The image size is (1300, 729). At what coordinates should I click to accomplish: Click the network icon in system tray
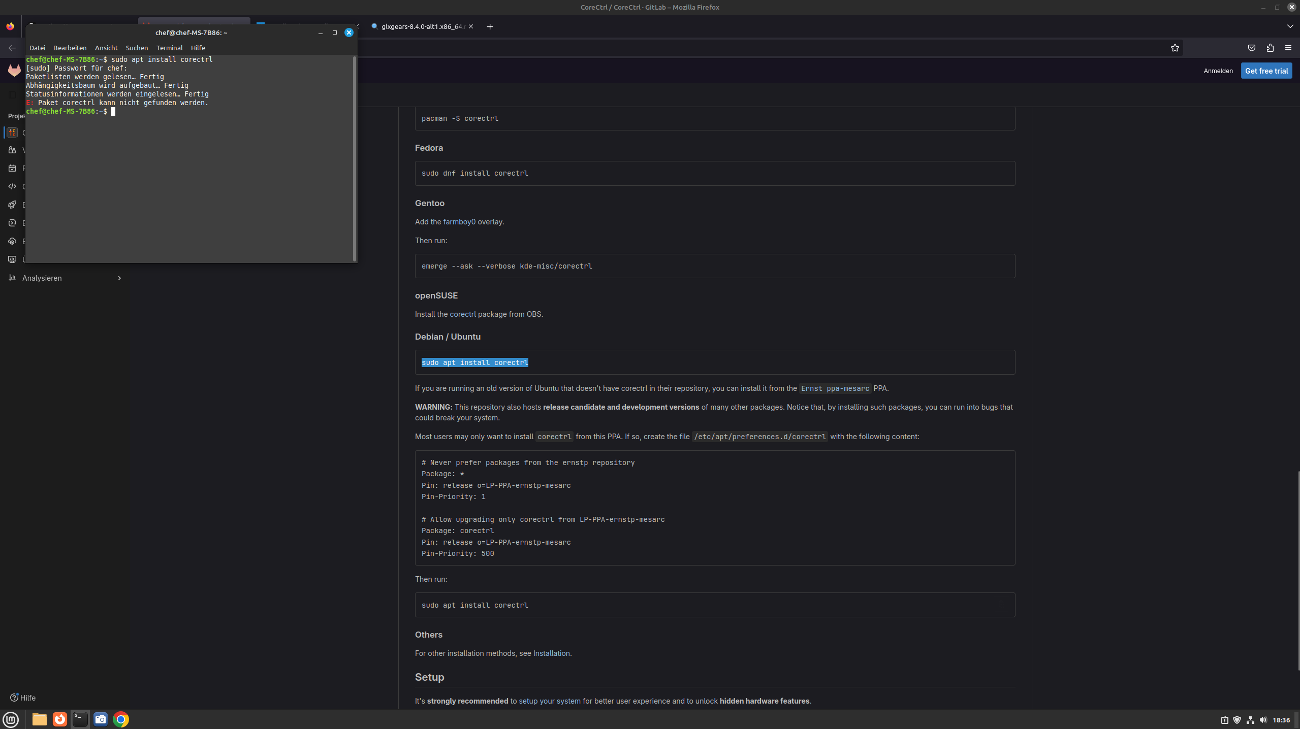[1250, 720]
